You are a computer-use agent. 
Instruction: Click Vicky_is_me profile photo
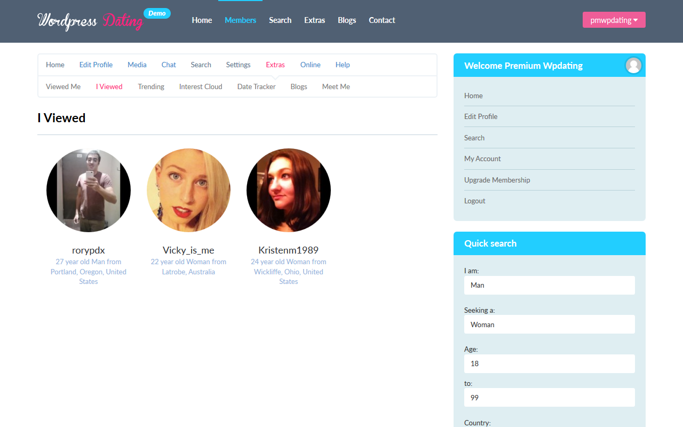(x=188, y=191)
